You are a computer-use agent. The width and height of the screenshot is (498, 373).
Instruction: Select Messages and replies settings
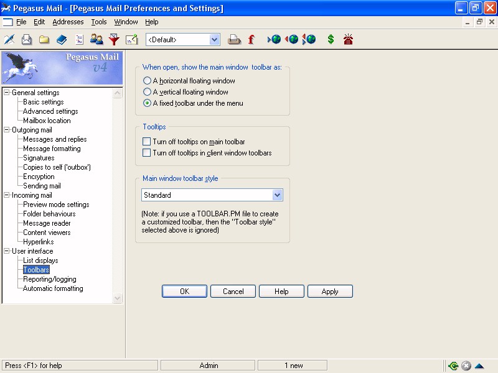(x=55, y=139)
